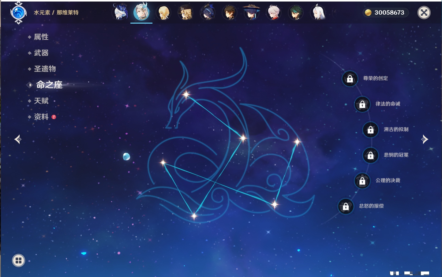Open locked constellation icon for 尊荣的创定
The width and height of the screenshot is (442, 277).
tap(350, 79)
